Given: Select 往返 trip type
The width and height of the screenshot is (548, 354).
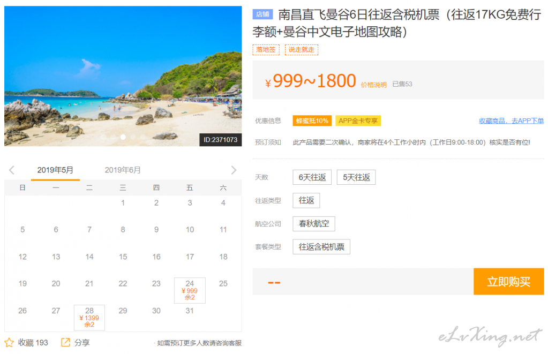Looking at the screenshot, I should (x=306, y=200).
